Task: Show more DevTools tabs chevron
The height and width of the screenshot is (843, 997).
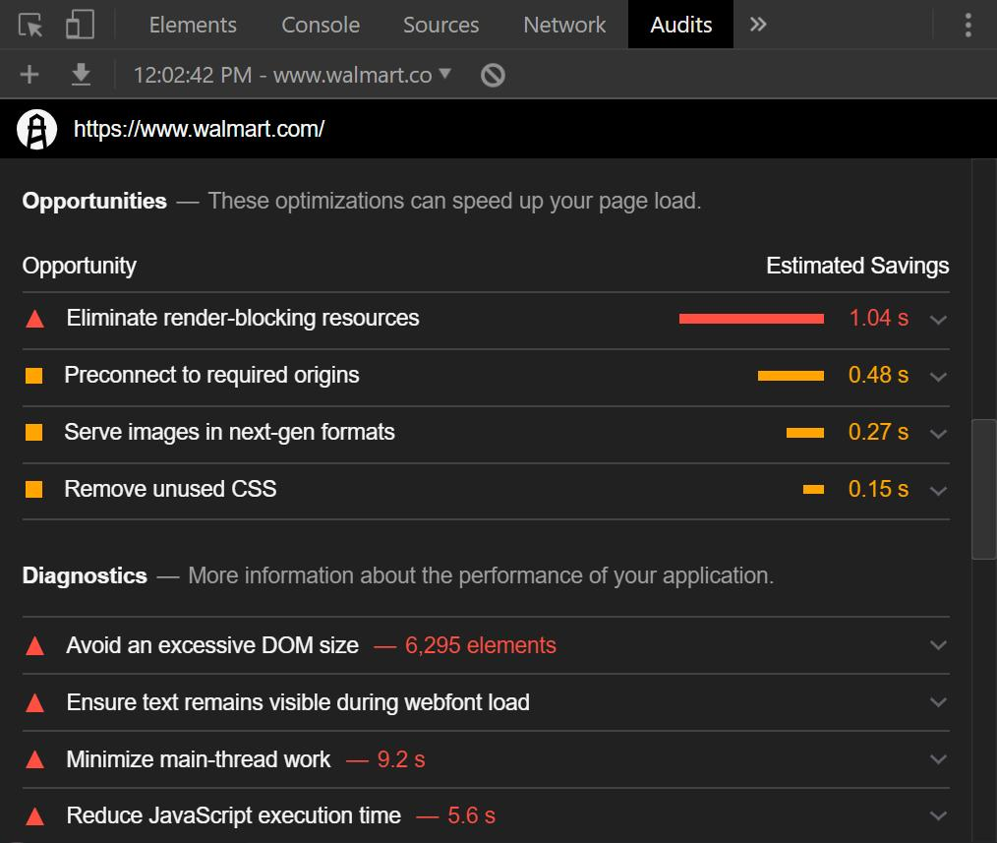Action: [x=757, y=25]
